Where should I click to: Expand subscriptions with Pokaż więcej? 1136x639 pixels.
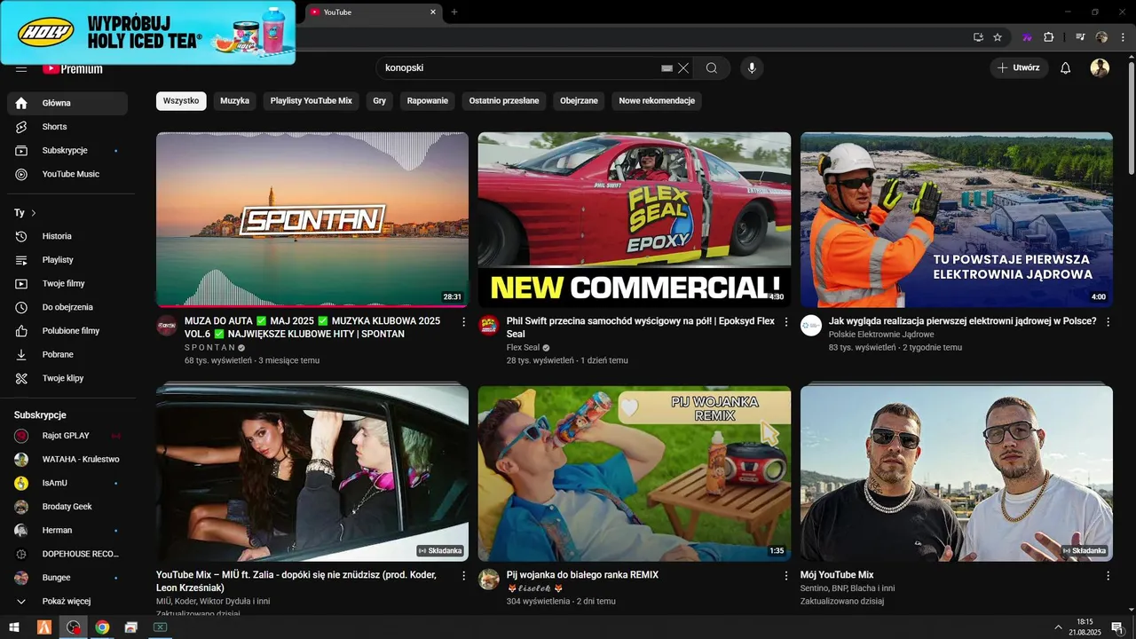tap(67, 601)
